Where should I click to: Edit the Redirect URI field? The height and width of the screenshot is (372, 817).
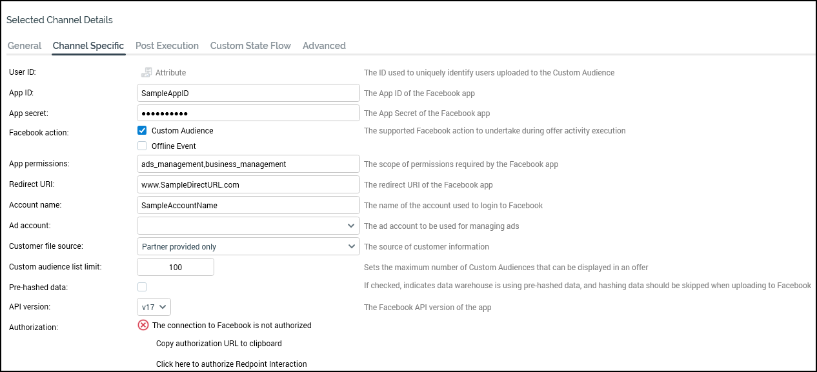pyautogui.click(x=248, y=184)
